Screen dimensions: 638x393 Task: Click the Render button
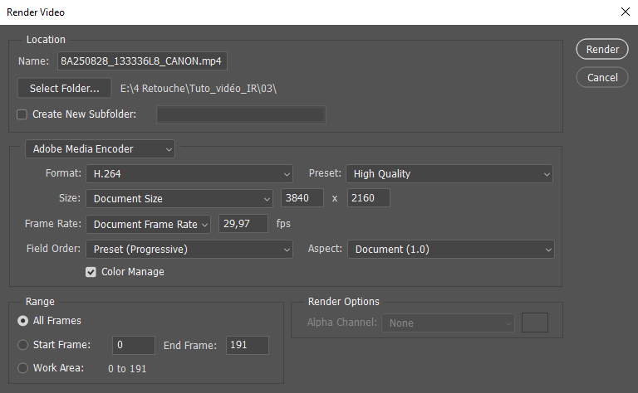tap(602, 50)
